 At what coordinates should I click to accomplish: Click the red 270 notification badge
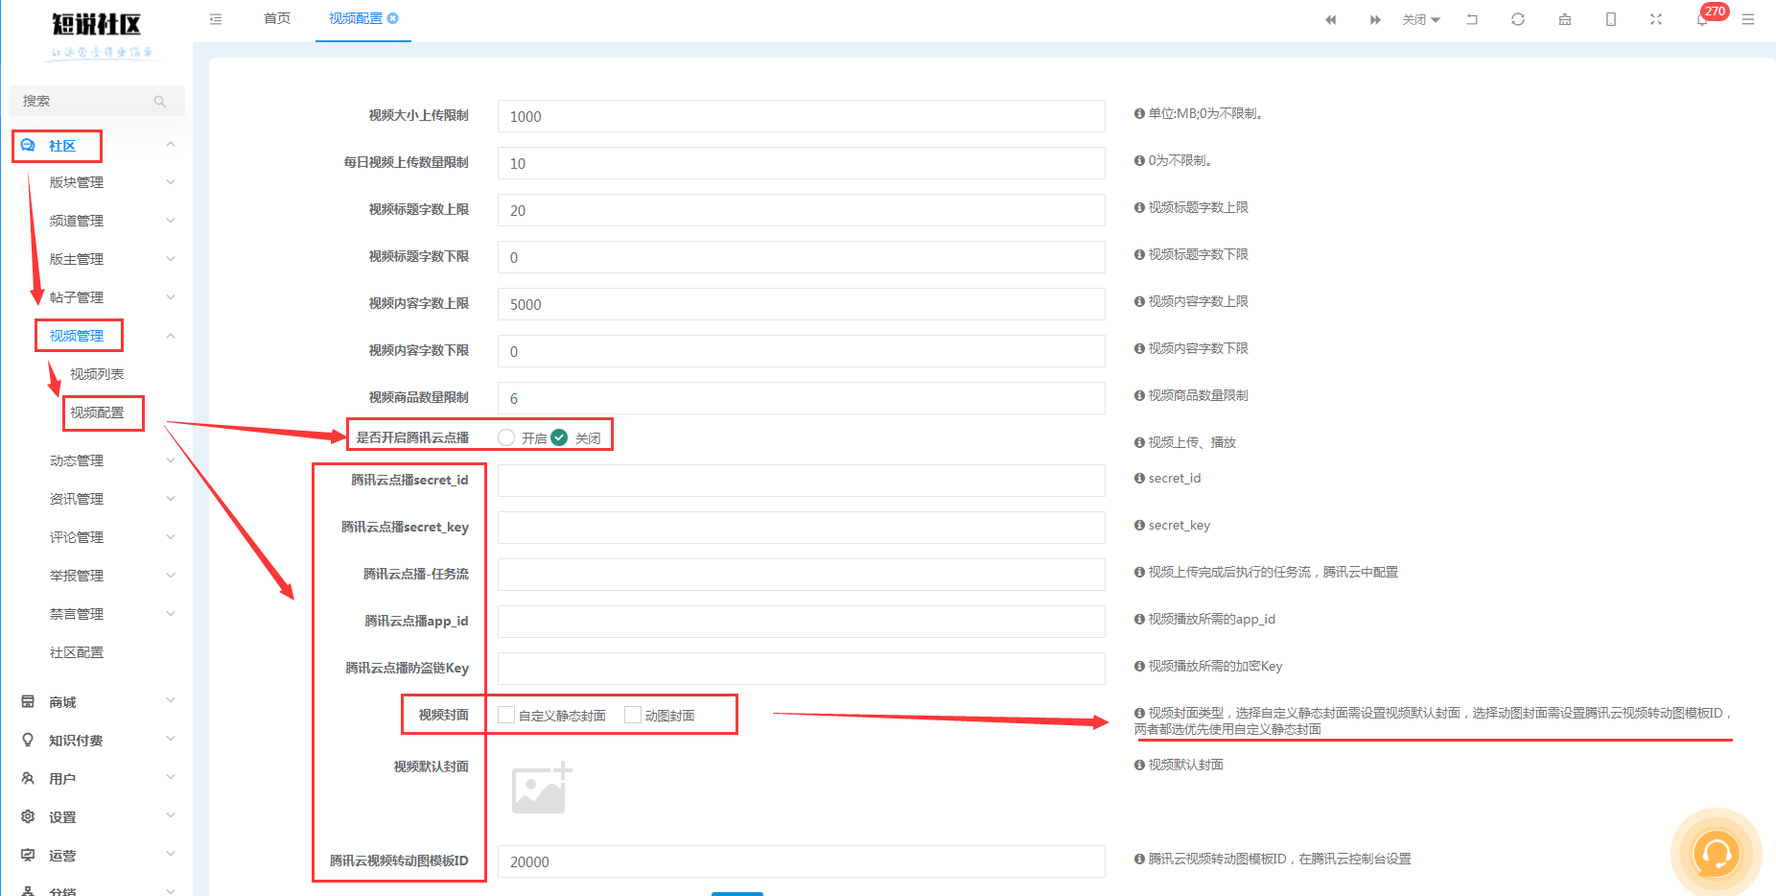[1715, 12]
